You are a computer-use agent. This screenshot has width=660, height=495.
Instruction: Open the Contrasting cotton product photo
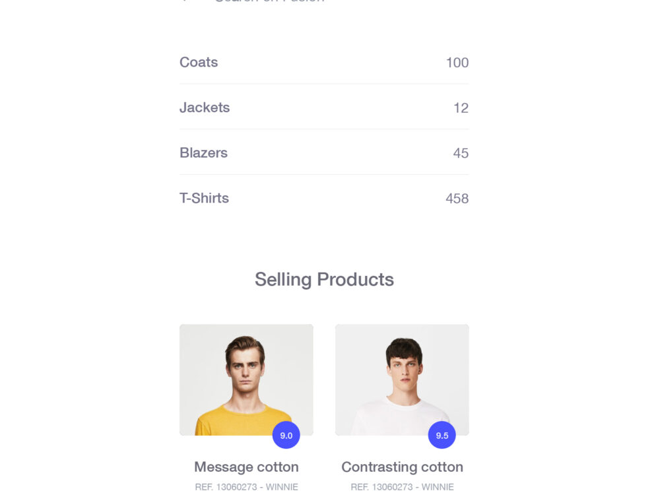pos(402,379)
